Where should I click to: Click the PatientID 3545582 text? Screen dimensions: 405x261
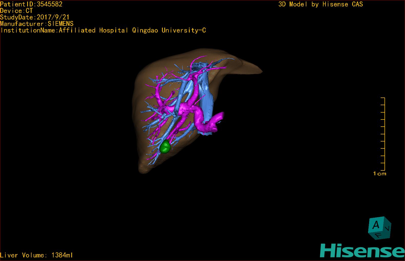[x=31, y=4]
